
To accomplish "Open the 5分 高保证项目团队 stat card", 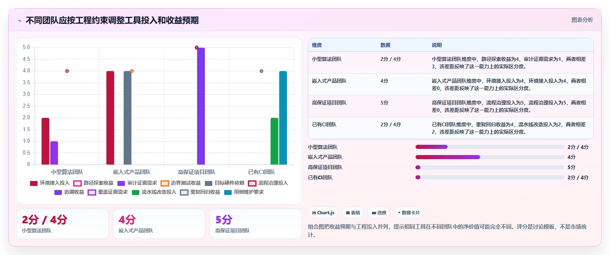I will [256, 224].
